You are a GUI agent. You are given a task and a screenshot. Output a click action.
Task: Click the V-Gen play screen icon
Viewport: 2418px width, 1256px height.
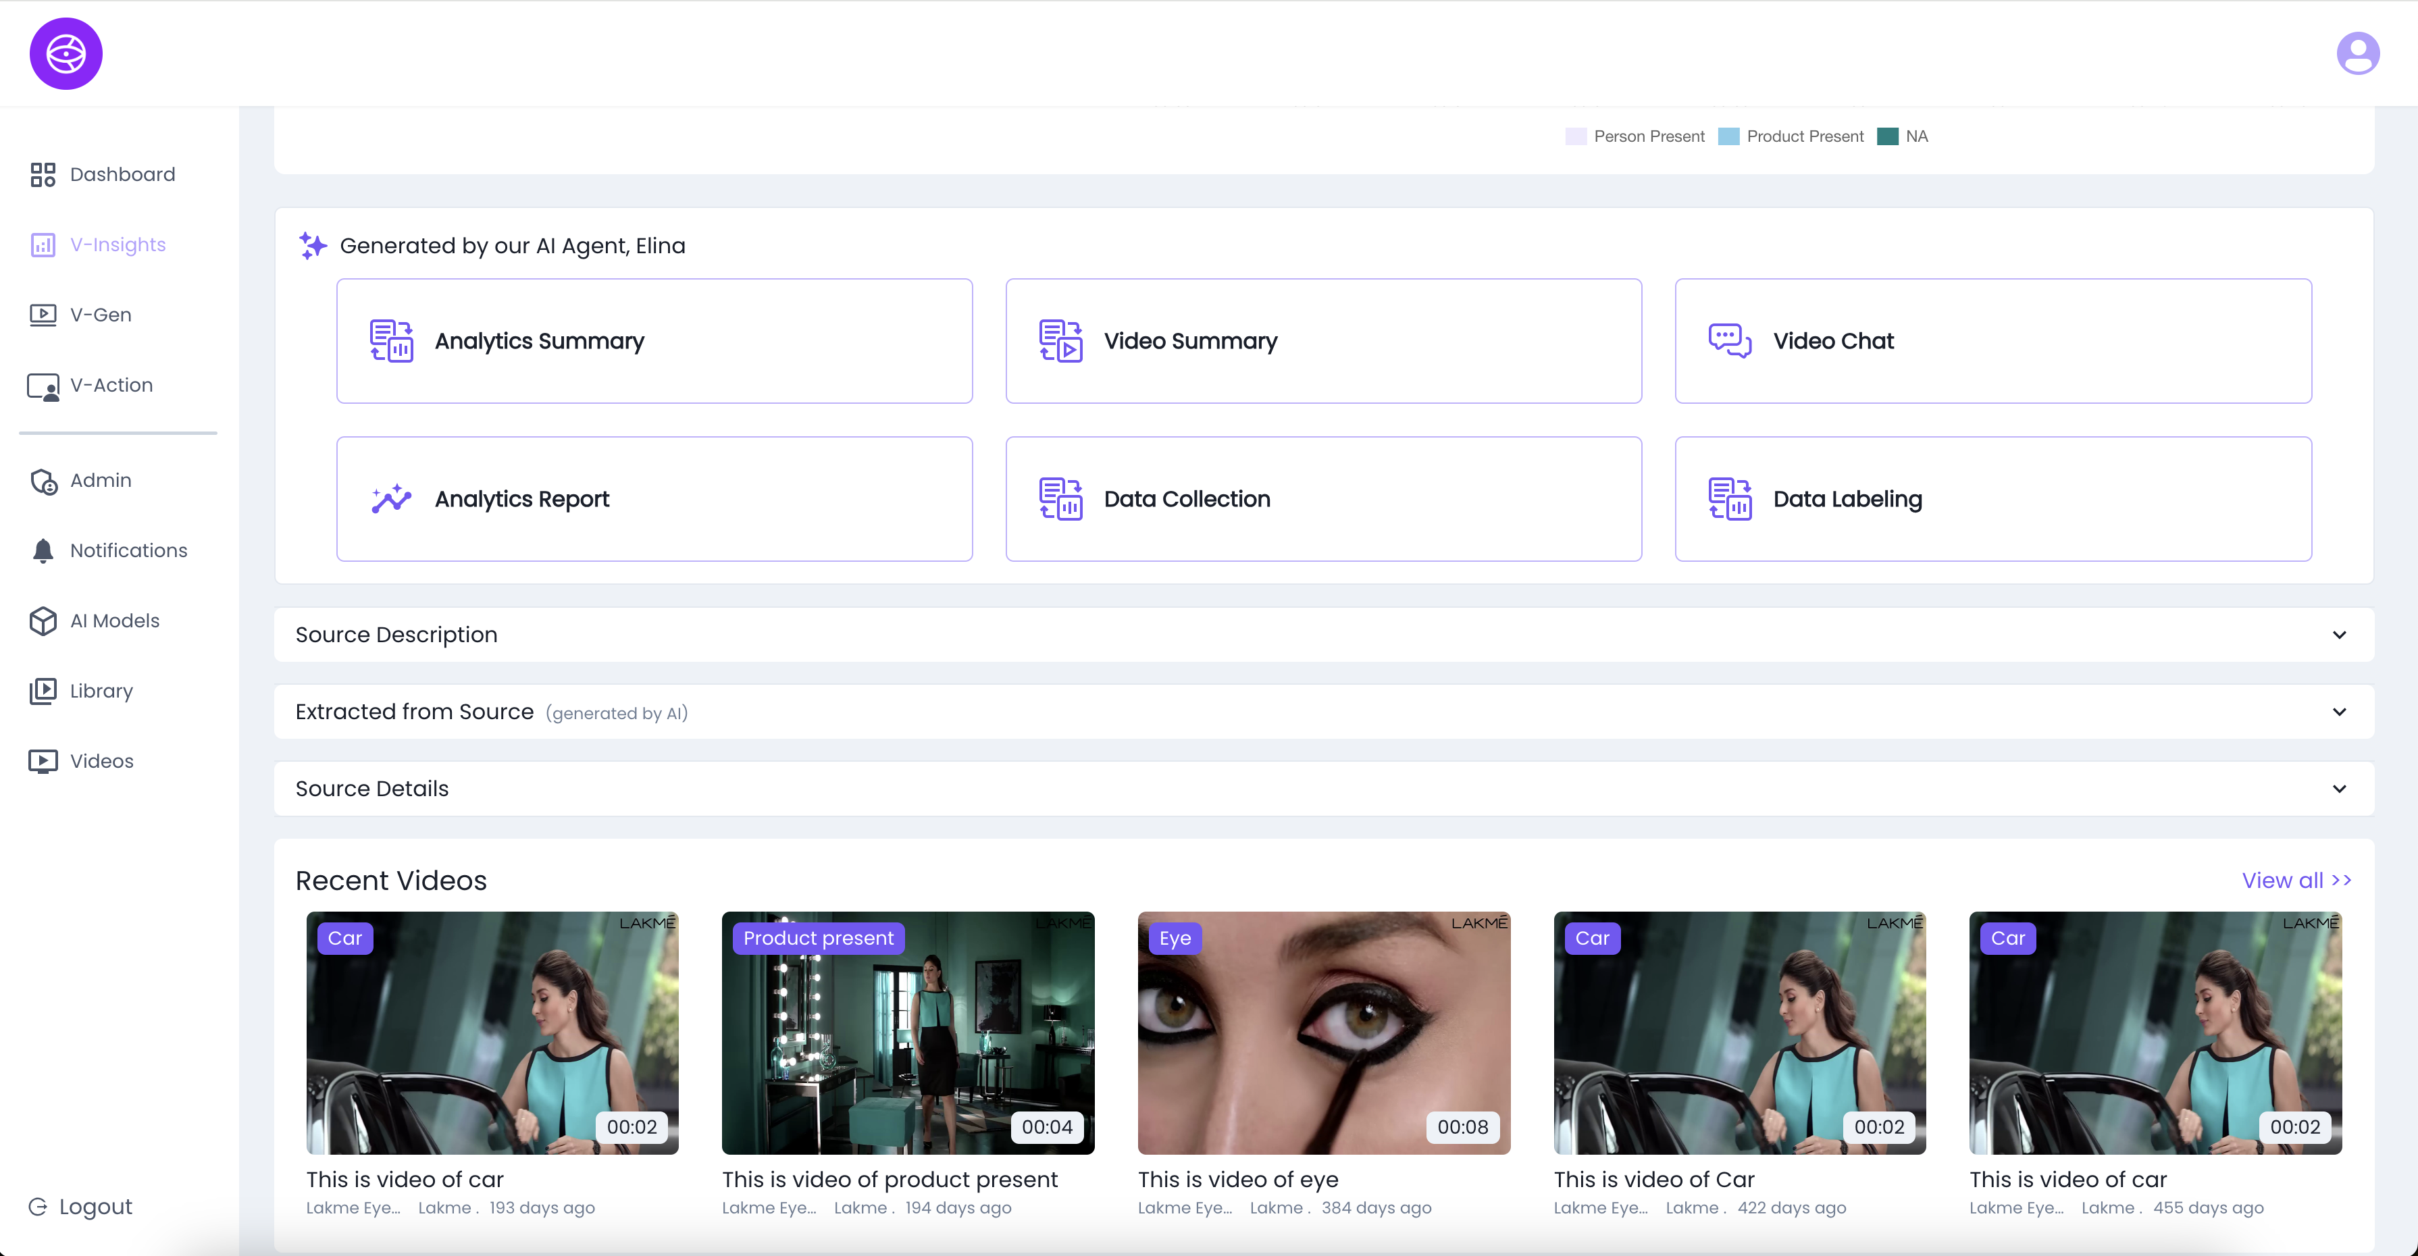coord(43,315)
